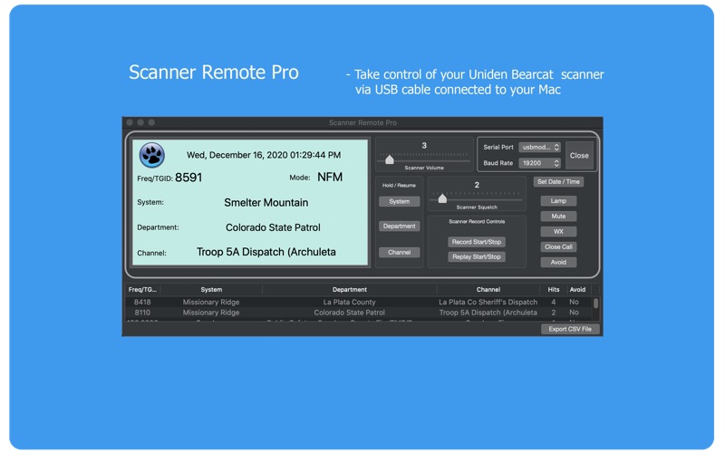
Task: Click the 8591 Freq/TGID value
Action: [188, 178]
